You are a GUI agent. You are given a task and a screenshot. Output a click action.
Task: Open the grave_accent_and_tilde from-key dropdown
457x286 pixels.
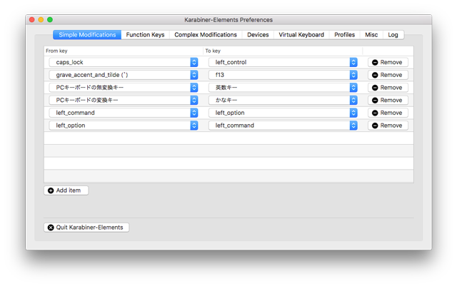click(x=124, y=75)
